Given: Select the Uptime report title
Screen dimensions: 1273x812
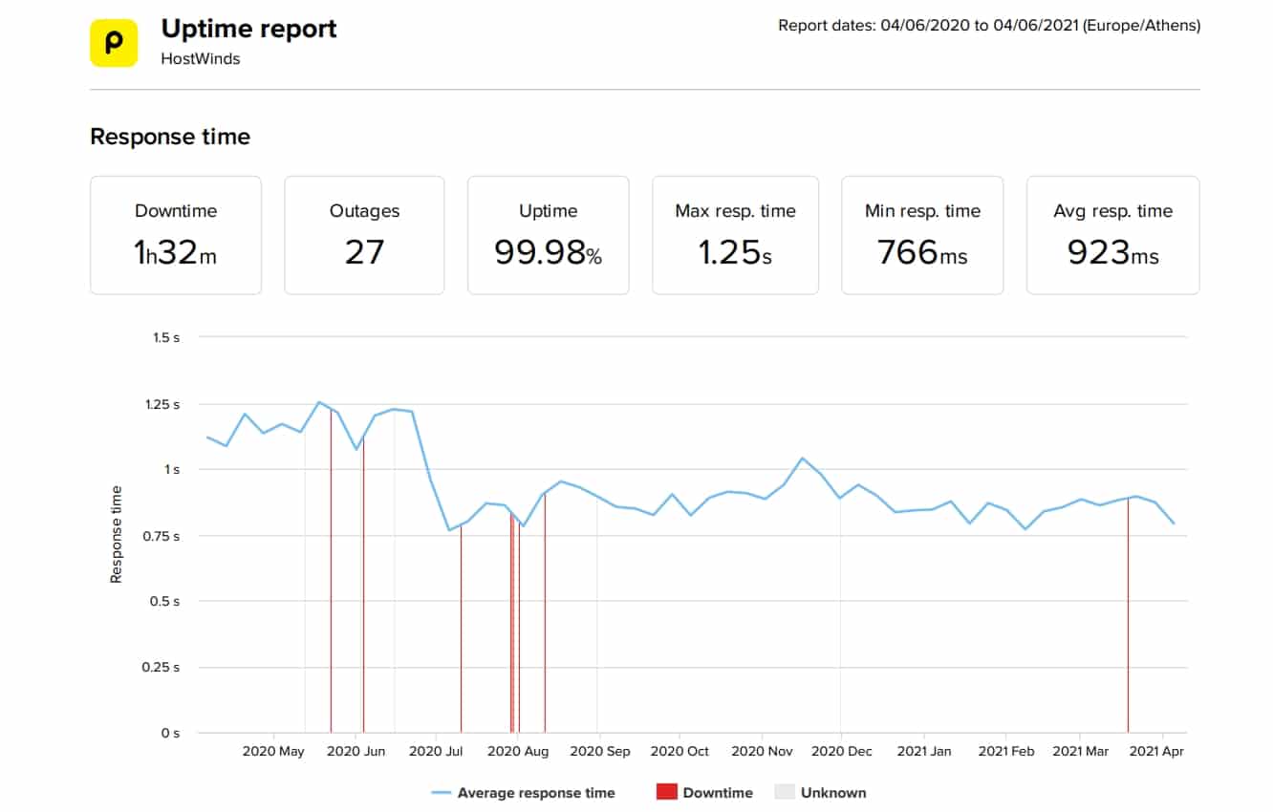Looking at the screenshot, I should click(248, 29).
